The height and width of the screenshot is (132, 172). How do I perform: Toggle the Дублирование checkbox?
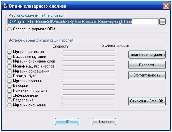point(9,95)
